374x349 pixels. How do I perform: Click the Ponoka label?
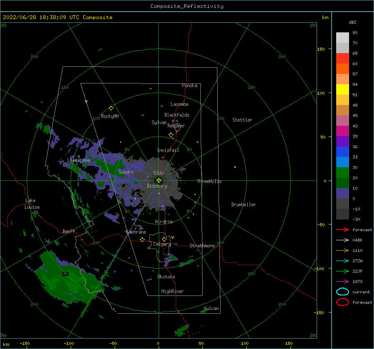tap(189, 85)
